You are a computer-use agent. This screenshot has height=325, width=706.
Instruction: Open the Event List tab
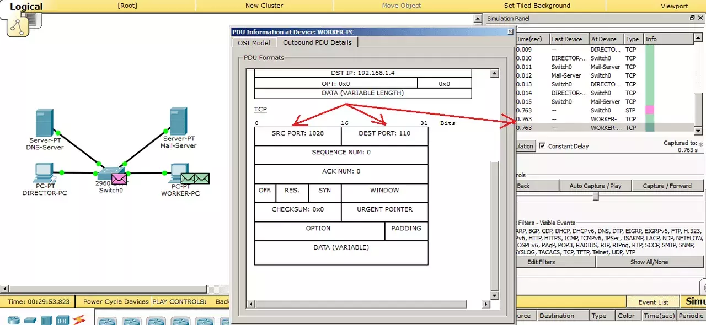(654, 302)
